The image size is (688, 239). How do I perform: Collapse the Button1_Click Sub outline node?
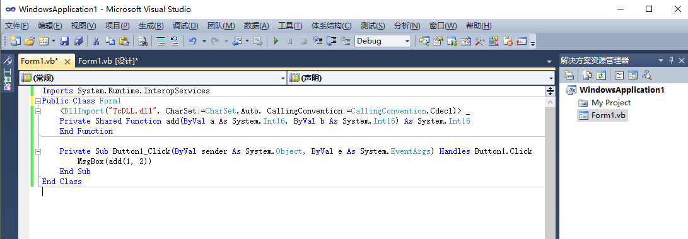click(x=38, y=151)
